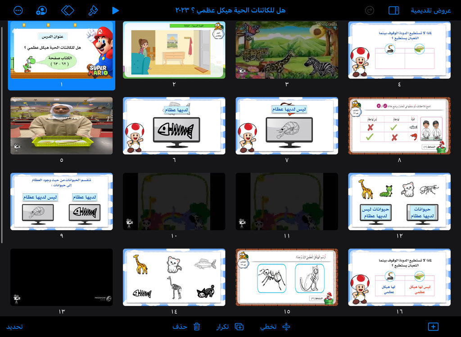Select slide 8 check and cross table thumbnail
The width and height of the screenshot is (461, 337).
pyautogui.click(x=399, y=126)
